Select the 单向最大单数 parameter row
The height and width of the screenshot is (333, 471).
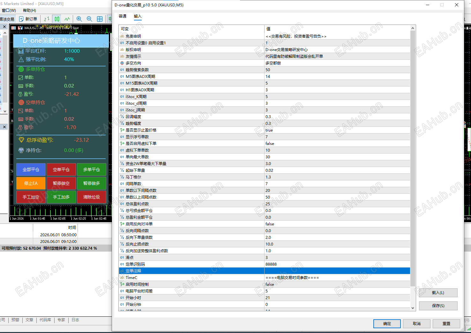pyautogui.click(x=264, y=157)
